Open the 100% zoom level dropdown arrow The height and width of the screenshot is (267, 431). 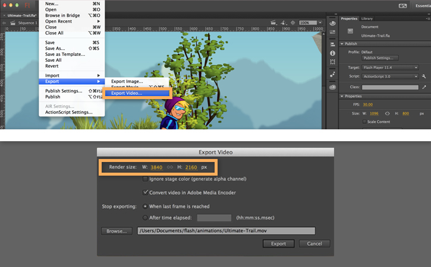point(320,23)
